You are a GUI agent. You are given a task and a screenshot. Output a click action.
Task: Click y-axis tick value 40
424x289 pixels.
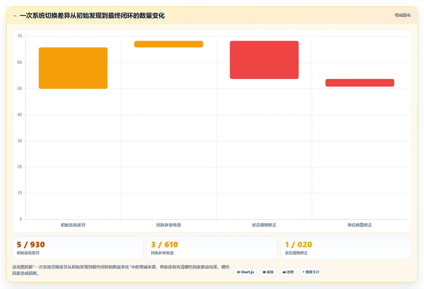point(20,115)
